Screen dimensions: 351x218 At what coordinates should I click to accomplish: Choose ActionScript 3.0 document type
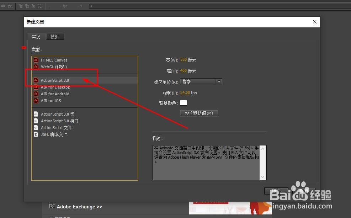[x=85, y=80]
